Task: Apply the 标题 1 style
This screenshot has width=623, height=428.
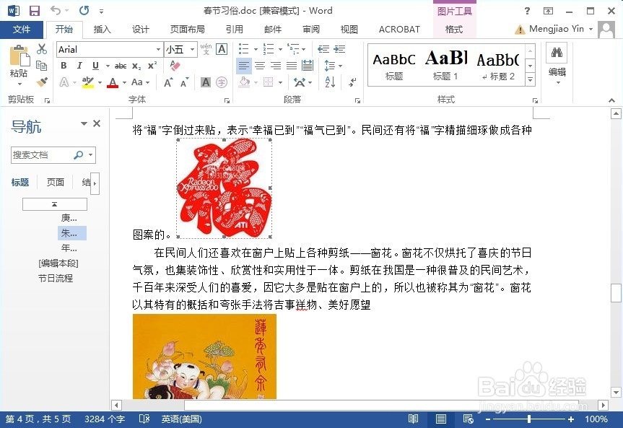Action: point(445,66)
